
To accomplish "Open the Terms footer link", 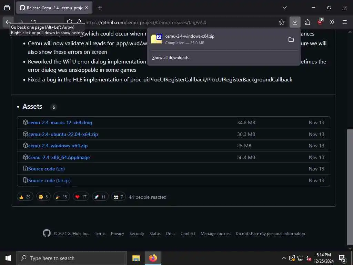I will tap(100, 234).
